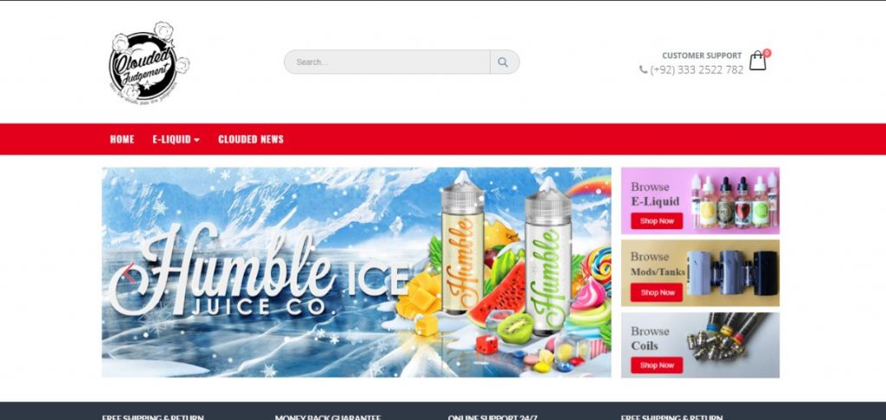This screenshot has height=420, width=886.
Task: Click the Customer Support label
Action: click(702, 55)
